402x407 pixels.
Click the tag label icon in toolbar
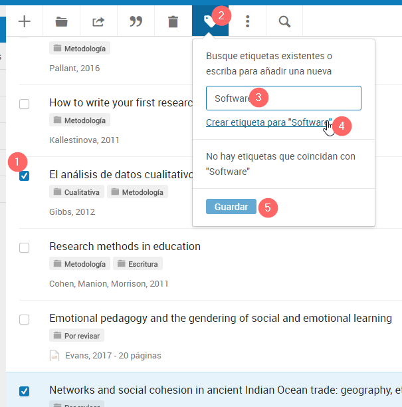(x=209, y=21)
